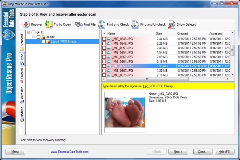Collapse the E: drive tree node
240x160 pixels.
29,32
